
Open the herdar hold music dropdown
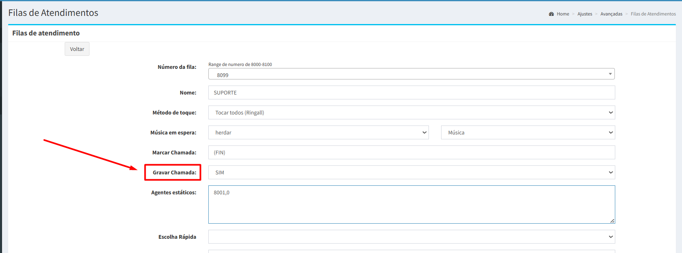[318, 132]
